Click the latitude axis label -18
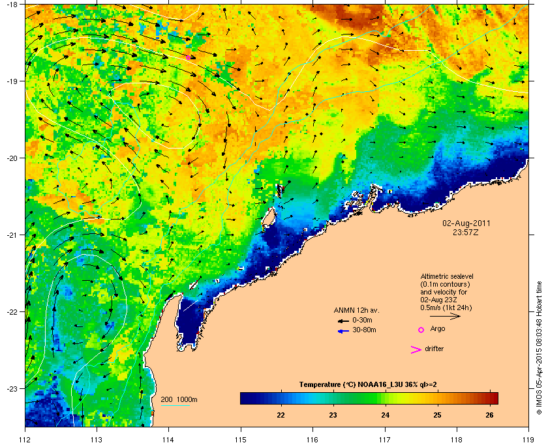548x443 pixels. click(12, 5)
